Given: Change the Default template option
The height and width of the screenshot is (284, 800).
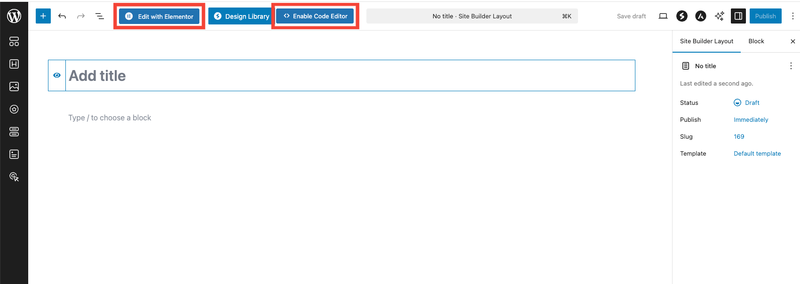Looking at the screenshot, I should click(757, 153).
